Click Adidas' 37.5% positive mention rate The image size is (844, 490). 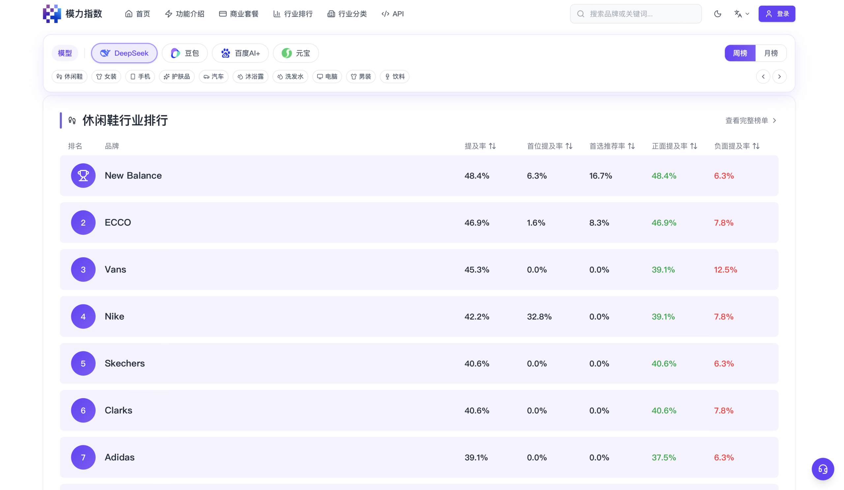coord(664,457)
